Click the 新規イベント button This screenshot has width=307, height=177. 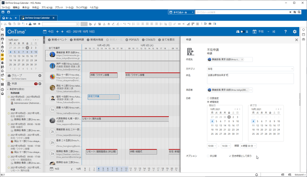[x=57, y=40]
